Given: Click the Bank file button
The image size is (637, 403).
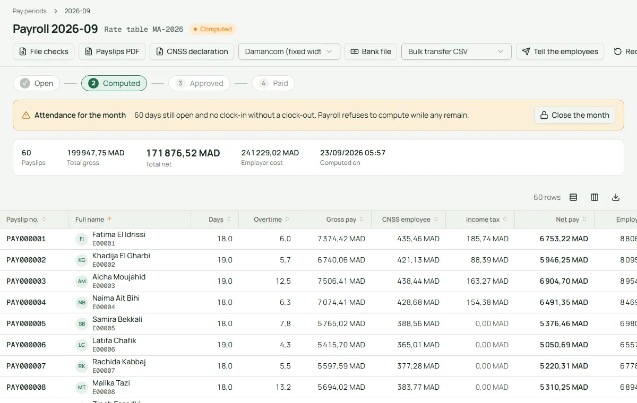Looking at the screenshot, I should 371,51.
